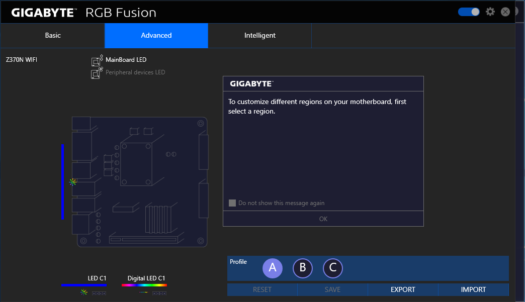
Task: Export the current profile
Action: pyautogui.click(x=403, y=289)
